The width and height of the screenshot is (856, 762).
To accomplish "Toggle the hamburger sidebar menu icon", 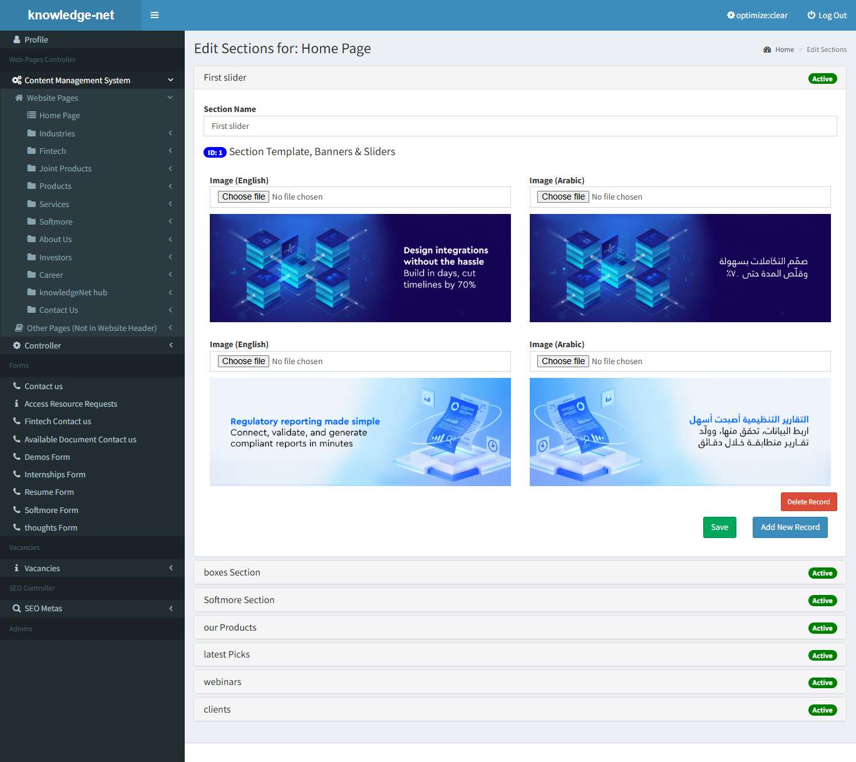I will (155, 15).
